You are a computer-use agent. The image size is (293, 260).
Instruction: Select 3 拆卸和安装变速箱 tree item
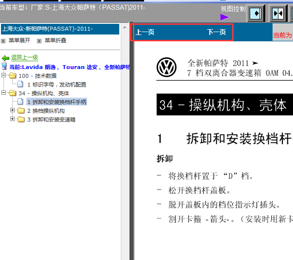[51, 120]
